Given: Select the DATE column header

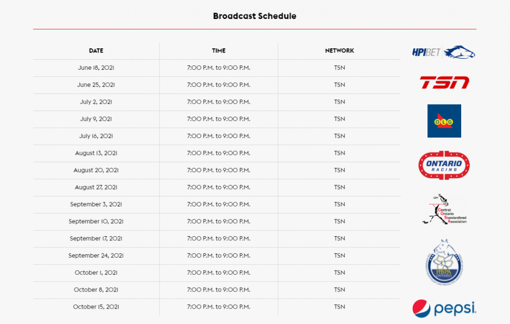Looking at the screenshot, I should point(96,50).
